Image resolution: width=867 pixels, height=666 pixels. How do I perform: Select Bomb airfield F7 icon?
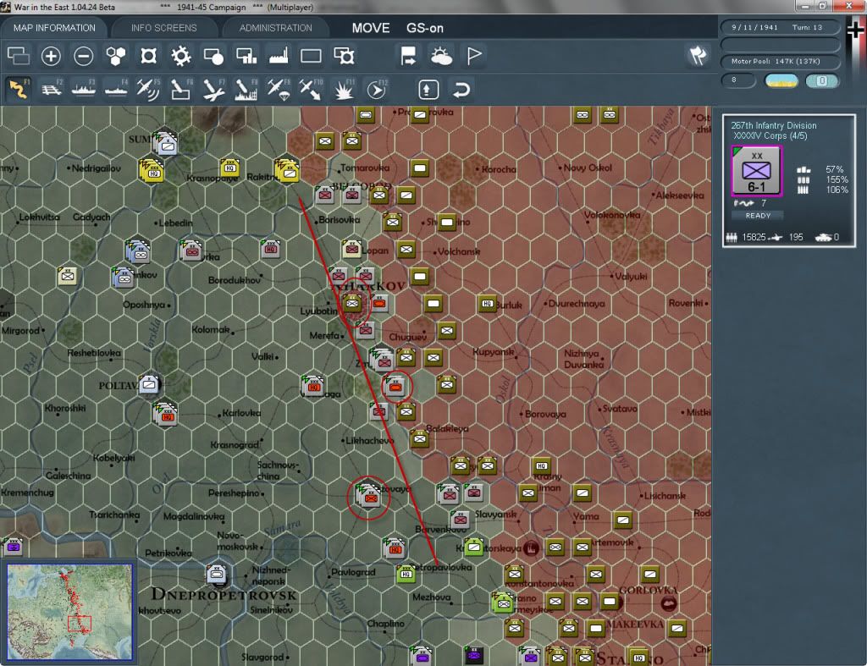coord(213,90)
